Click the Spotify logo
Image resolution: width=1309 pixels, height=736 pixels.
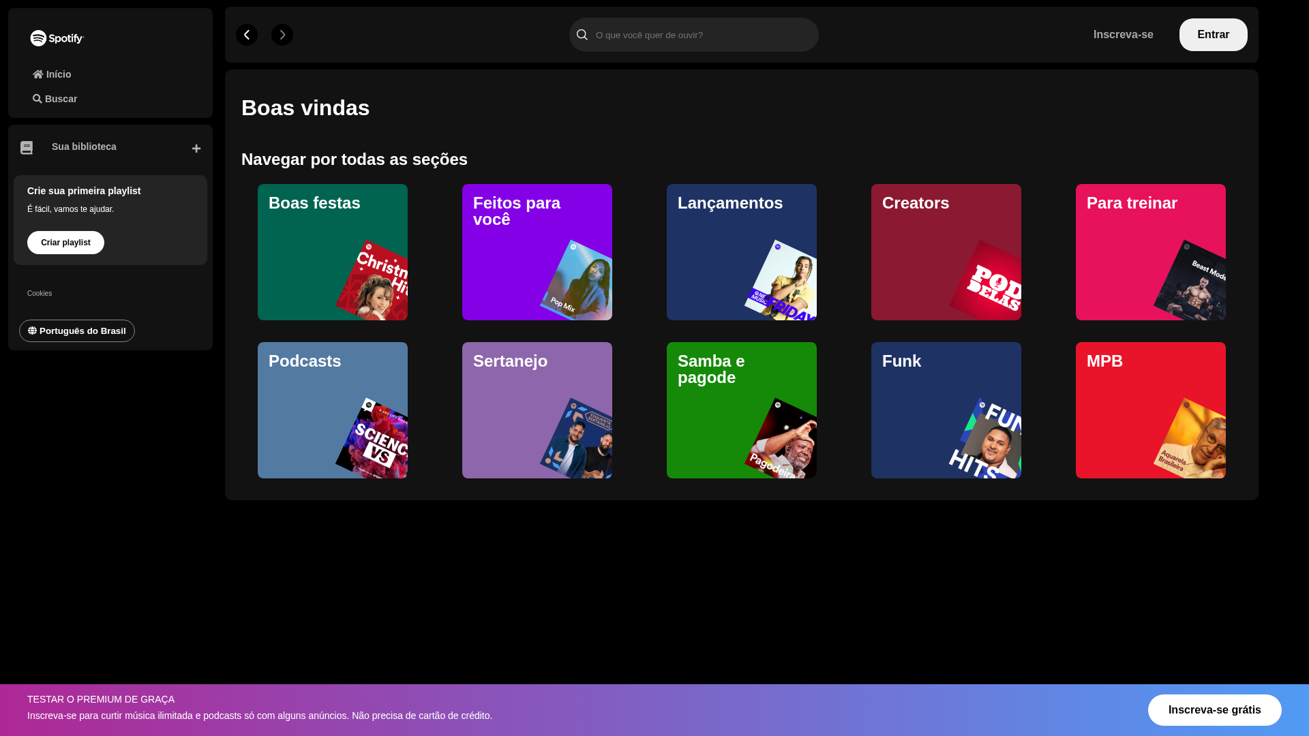(x=57, y=38)
